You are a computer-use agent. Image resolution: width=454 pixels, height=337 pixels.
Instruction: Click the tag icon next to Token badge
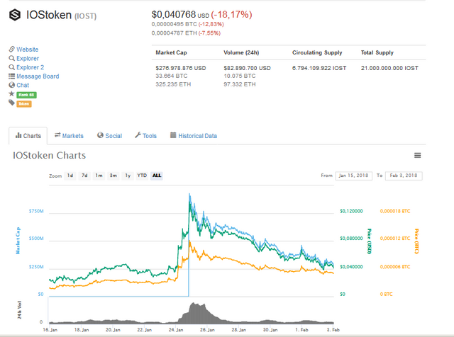pos(11,103)
